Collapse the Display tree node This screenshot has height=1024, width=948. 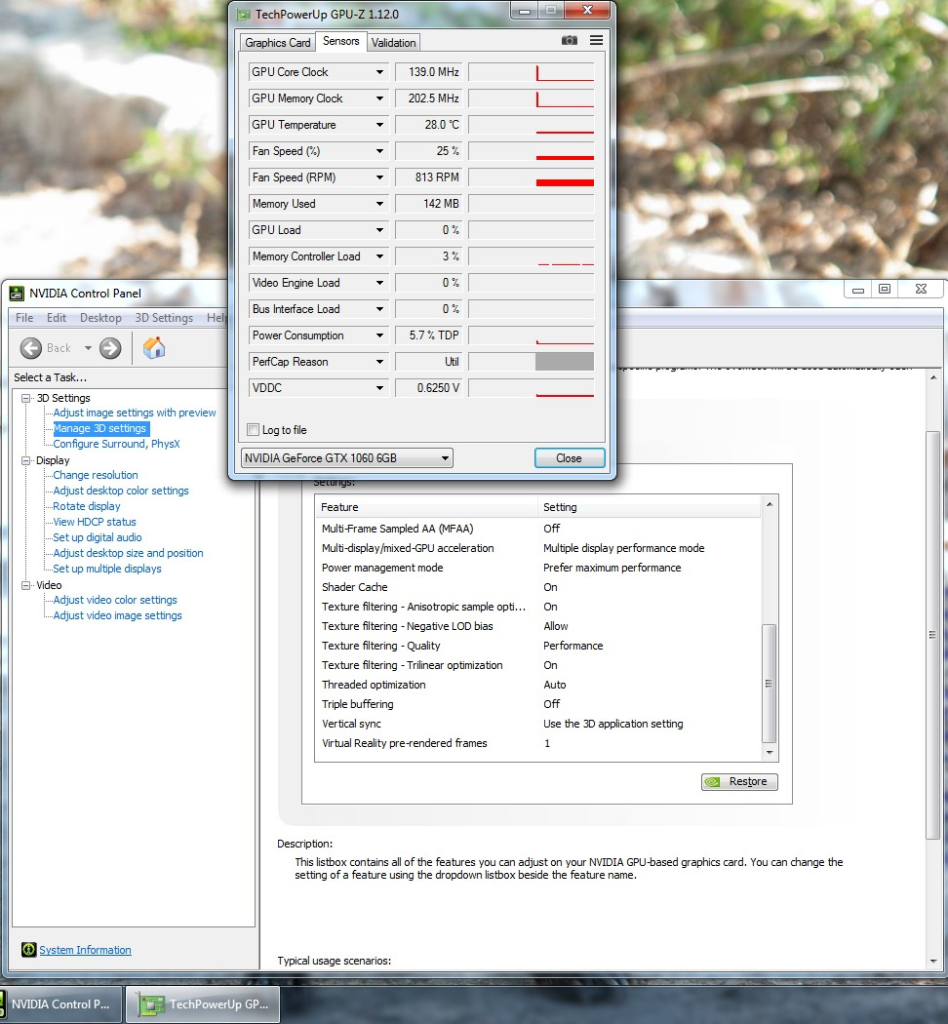[26, 460]
